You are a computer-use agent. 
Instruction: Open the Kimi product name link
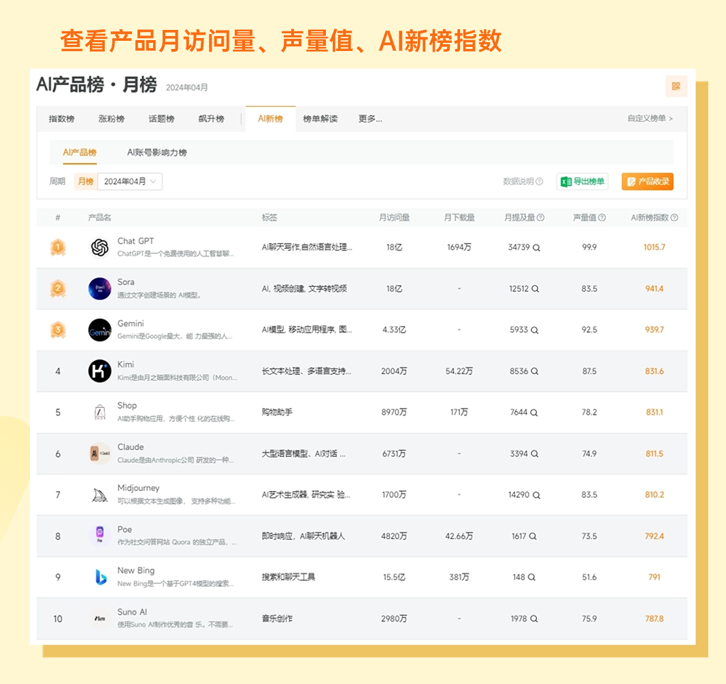point(125,364)
